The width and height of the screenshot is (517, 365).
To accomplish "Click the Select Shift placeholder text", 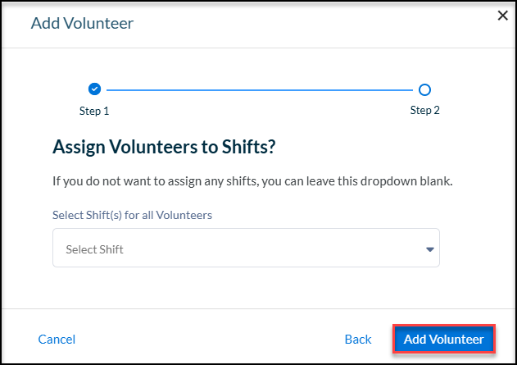I will pos(94,249).
